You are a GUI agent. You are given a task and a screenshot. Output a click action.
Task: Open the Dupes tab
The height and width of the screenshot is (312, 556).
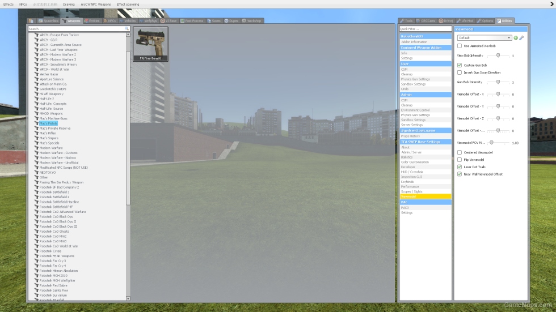pos(231,21)
